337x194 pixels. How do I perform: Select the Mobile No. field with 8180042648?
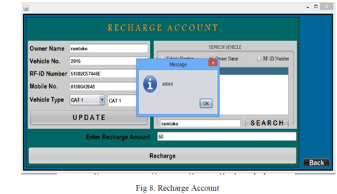click(103, 87)
